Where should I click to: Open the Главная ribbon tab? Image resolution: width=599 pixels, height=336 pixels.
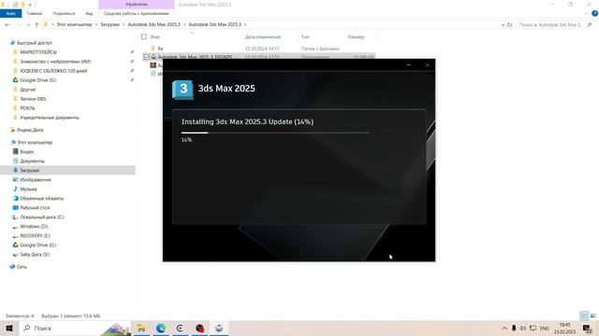coord(35,13)
